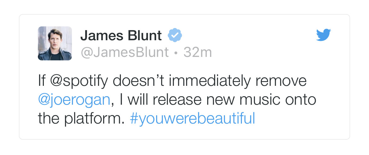369x155 pixels.
Task: Click the word "onto" in the tweet
Action: tap(301, 100)
